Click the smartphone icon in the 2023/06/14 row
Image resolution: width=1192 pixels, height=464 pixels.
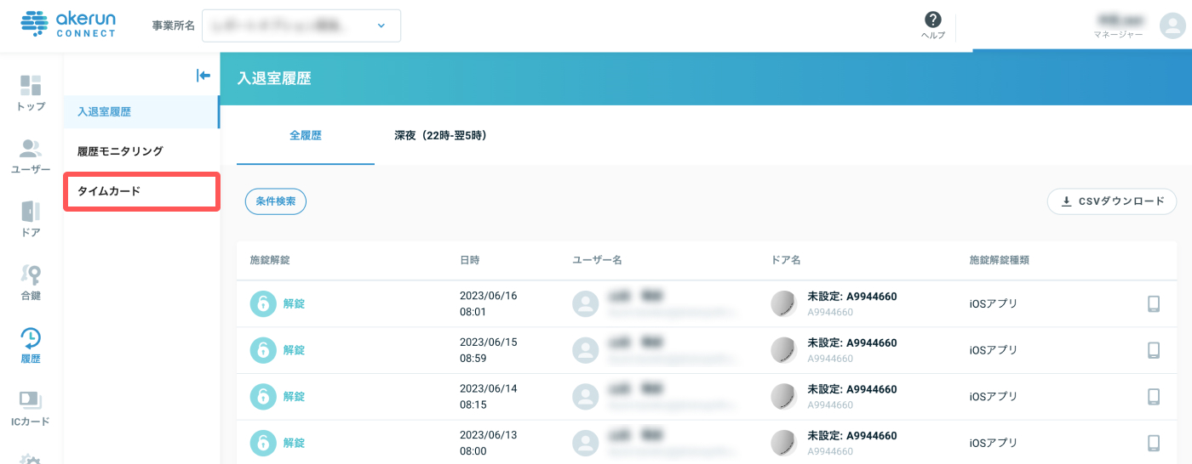pyautogui.click(x=1154, y=396)
